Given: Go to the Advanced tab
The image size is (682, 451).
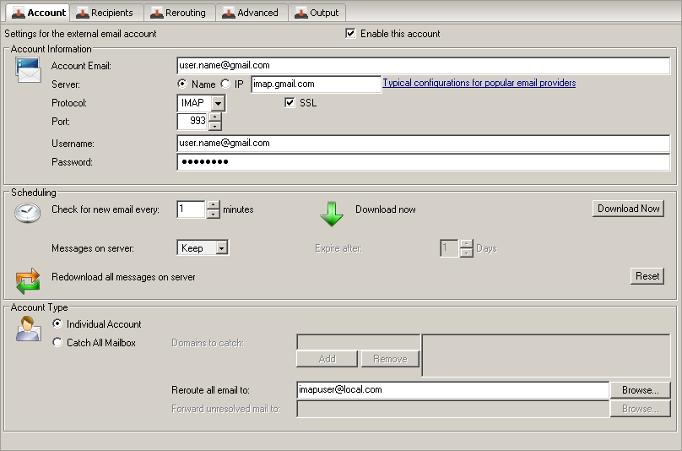Looking at the screenshot, I should point(251,13).
